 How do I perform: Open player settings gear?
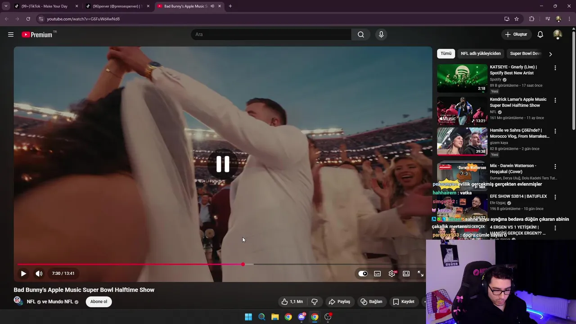click(x=392, y=274)
